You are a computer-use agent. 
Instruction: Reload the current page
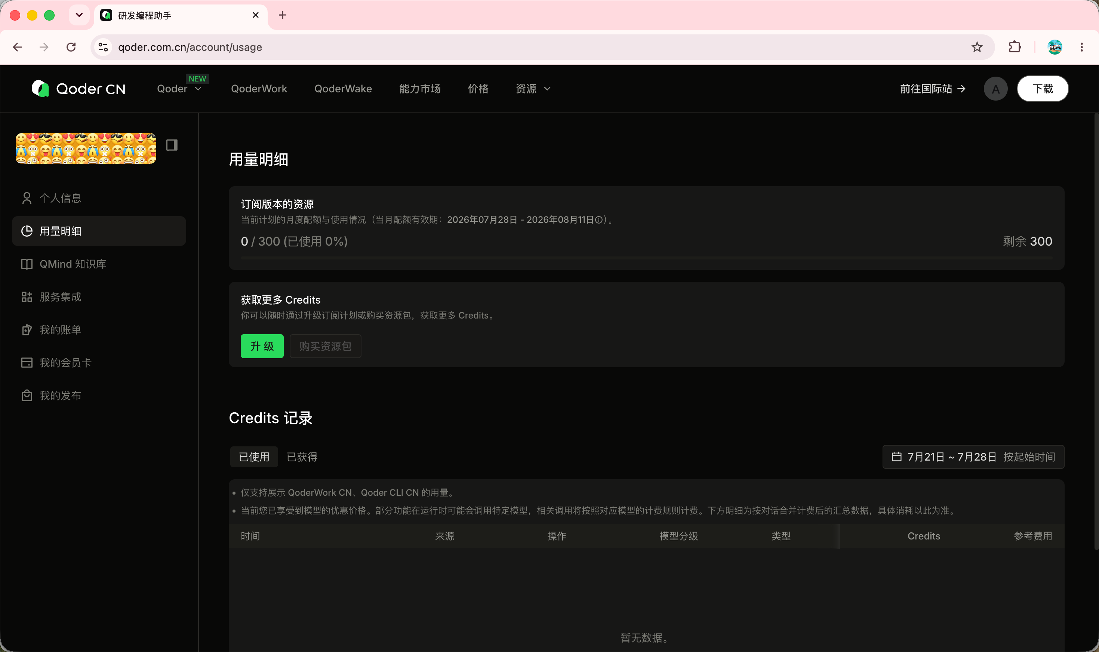pyautogui.click(x=71, y=47)
